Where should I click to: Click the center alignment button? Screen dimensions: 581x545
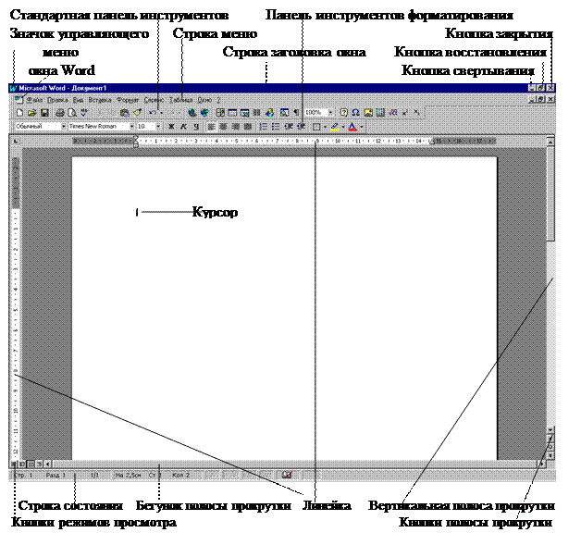coord(224,126)
